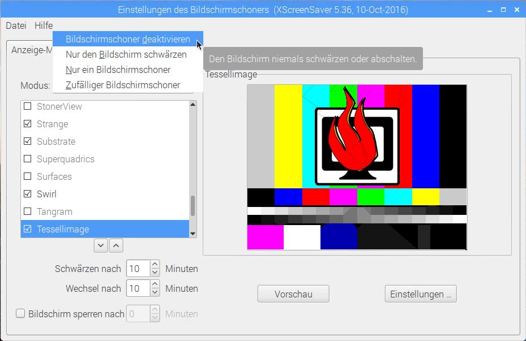
Task: Click the Vorschau button
Action: click(x=293, y=293)
